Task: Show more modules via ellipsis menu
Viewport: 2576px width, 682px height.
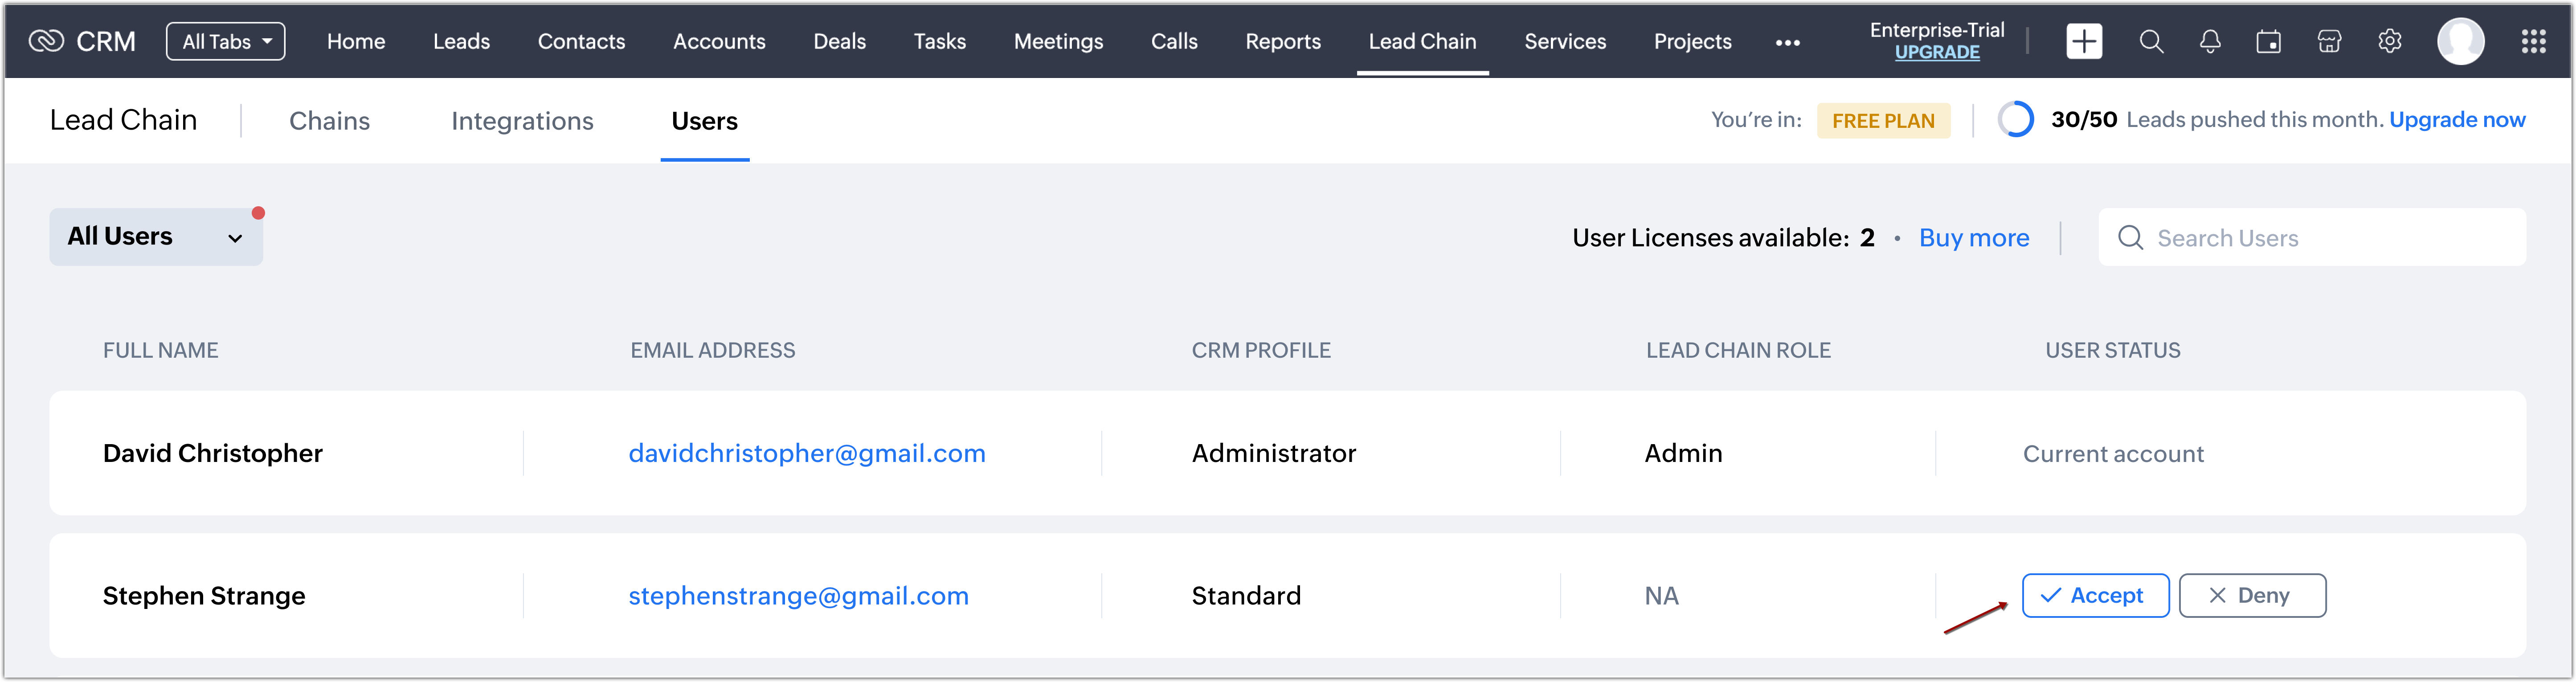Action: [1787, 42]
